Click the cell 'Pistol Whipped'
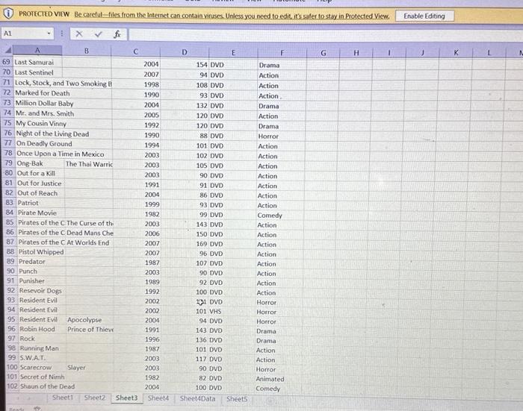The width and height of the screenshot is (523, 411). (41, 252)
